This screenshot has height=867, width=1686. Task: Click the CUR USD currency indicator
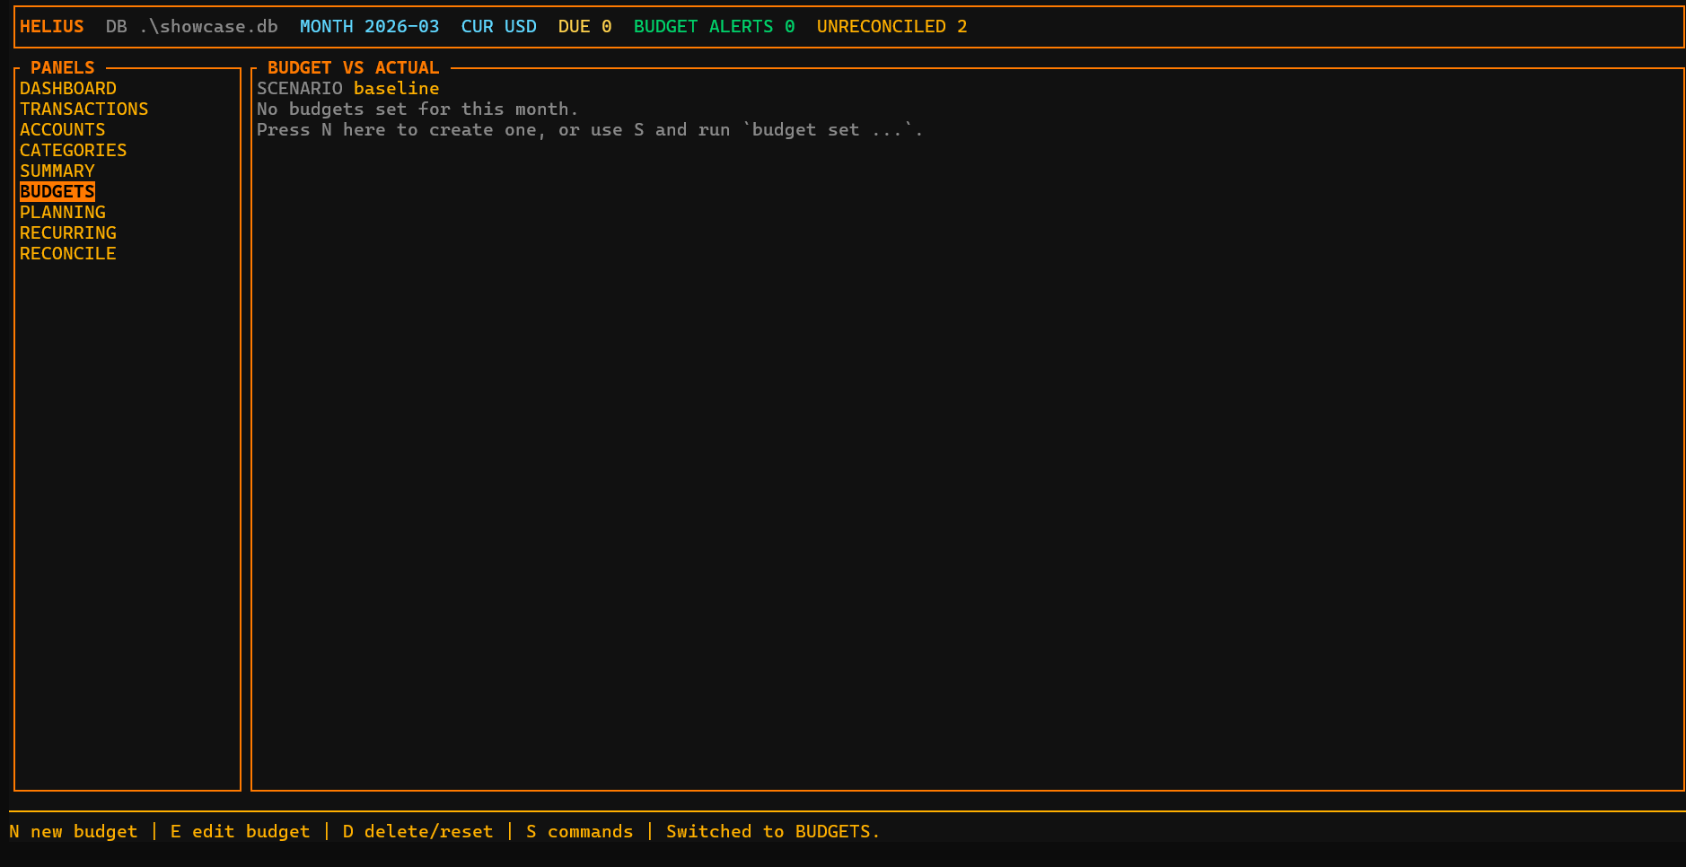[498, 27]
